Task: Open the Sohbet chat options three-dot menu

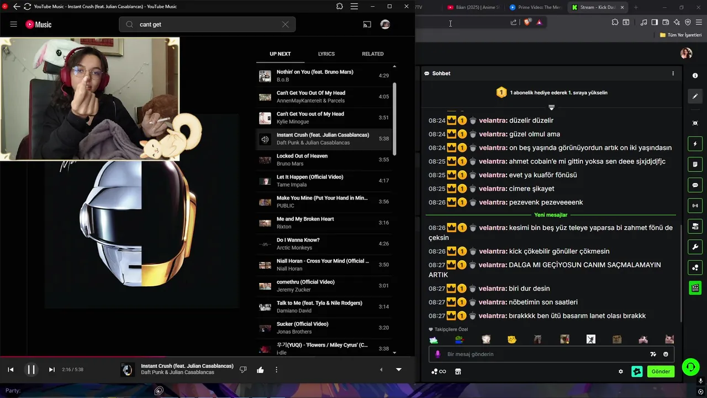Action: click(x=673, y=73)
